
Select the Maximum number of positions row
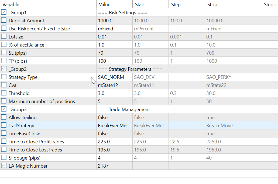tap(42, 101)
